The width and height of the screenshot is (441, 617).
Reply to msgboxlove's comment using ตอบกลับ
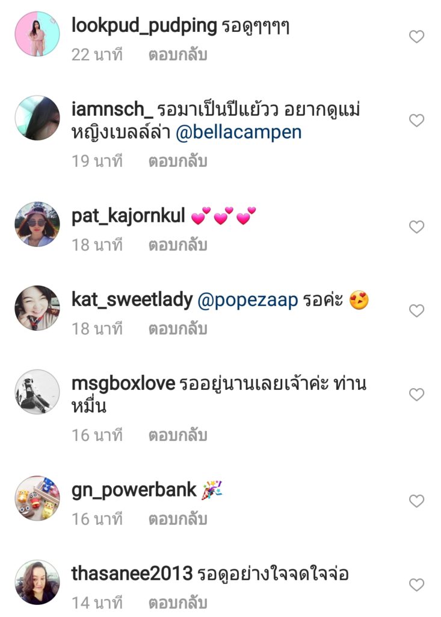(x=177, y=436)
